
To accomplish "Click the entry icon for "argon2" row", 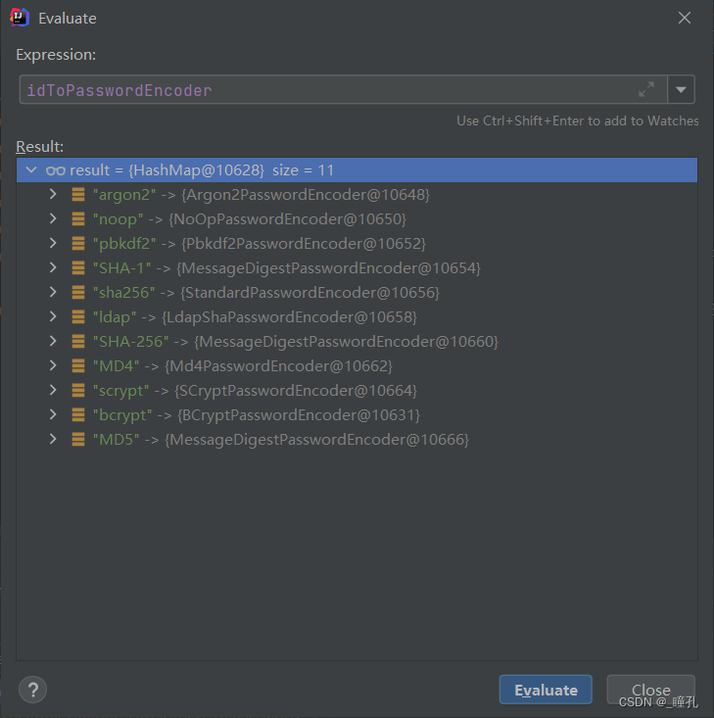I will (x=78, y=194).
